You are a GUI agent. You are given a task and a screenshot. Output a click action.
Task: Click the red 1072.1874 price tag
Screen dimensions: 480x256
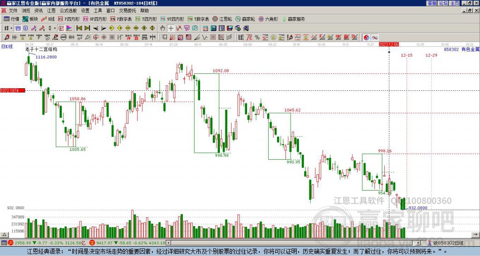pyautogui.click(x=13, y=91)
